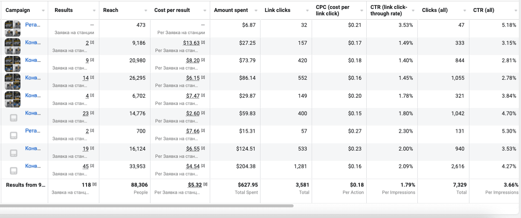Click the result value 45 link
This screenshot has width=521, height=218.
pyautogui.click(x=86, y=166)
